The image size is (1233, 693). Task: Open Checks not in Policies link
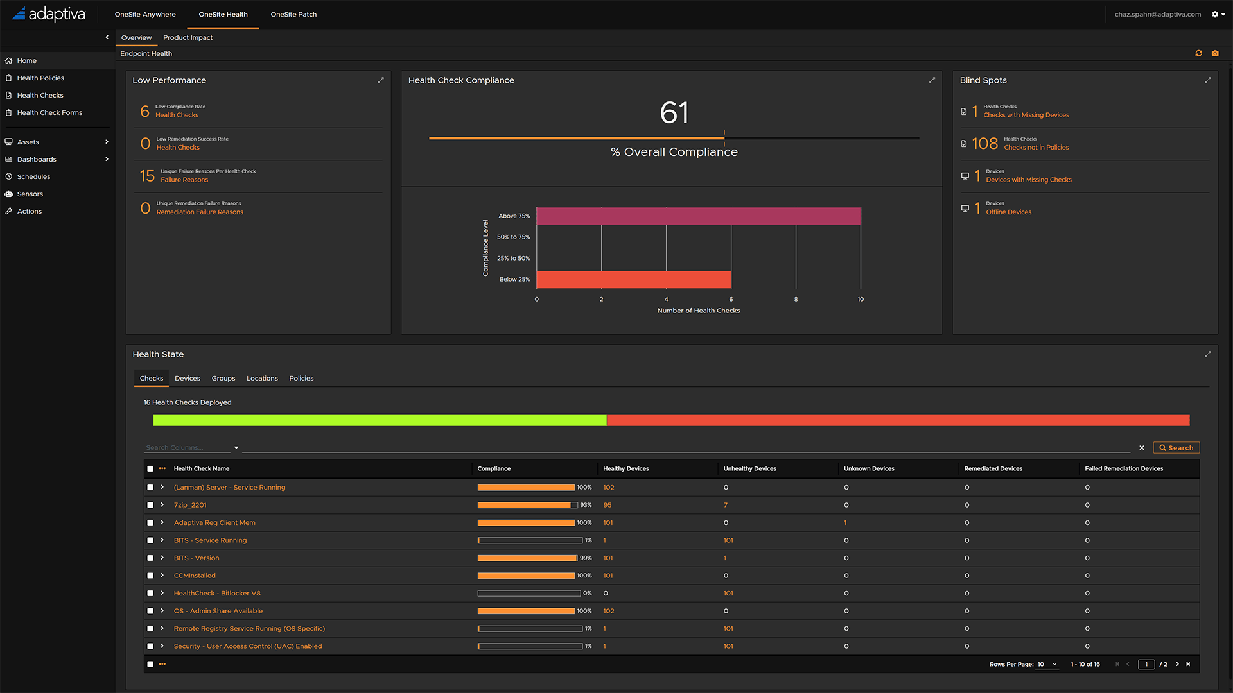[1036, 148]
